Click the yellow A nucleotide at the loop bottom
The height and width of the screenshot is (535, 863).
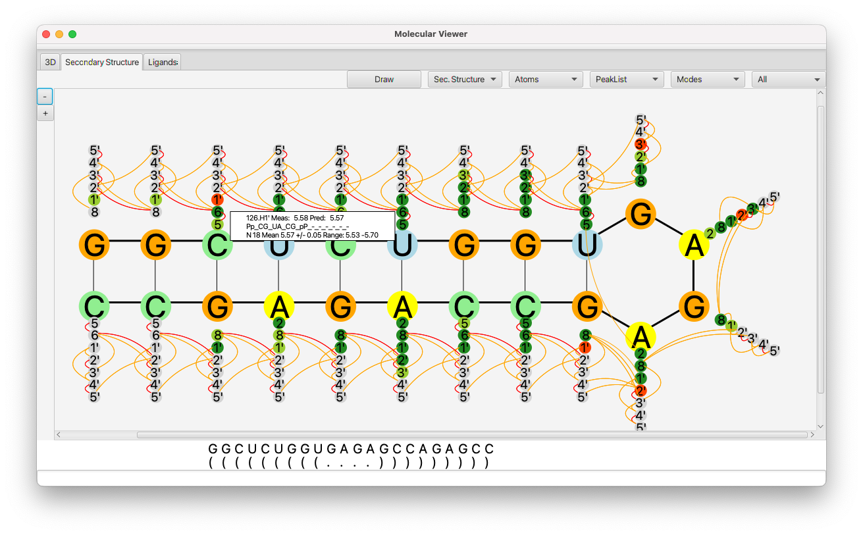tap(641, 336)
